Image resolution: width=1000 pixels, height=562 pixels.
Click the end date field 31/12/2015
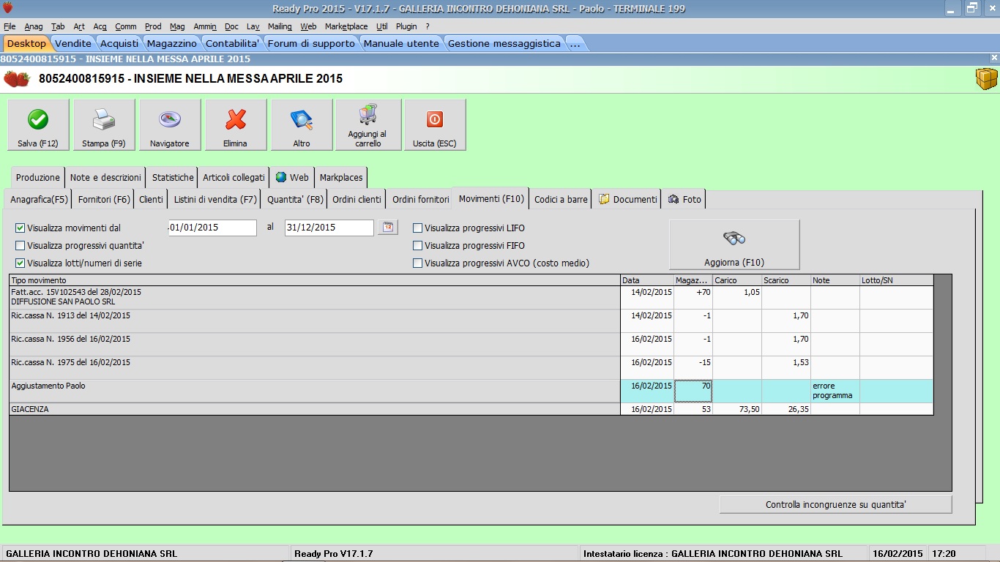[329, 228]
